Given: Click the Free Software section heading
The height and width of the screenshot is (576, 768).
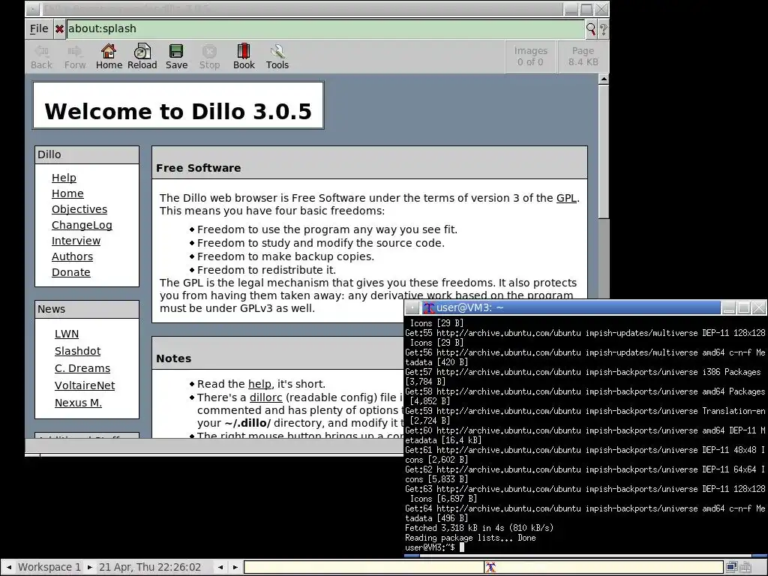Looking at the screenshot, I should pyautogui.click(x=198, y=168).
